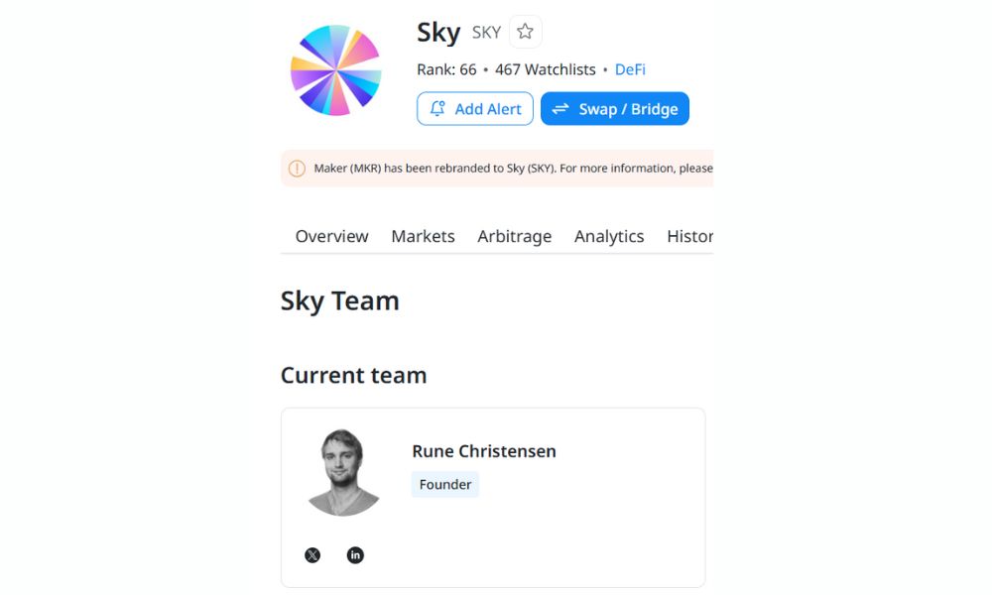The width and height of the screenshot is (992, 595).
Task: Click the circled exclamation before Maker (MKR) notice
Action: pyautogui.click(x=297, y=168)
